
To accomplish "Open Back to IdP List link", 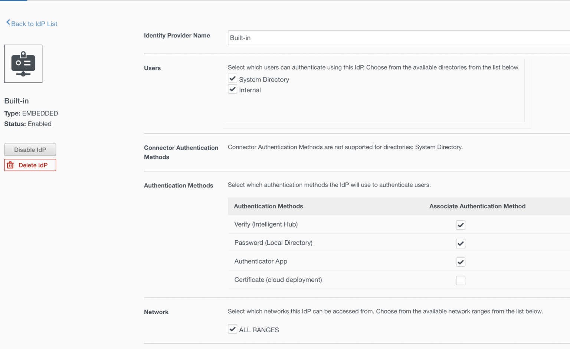I will coord(35,23).
